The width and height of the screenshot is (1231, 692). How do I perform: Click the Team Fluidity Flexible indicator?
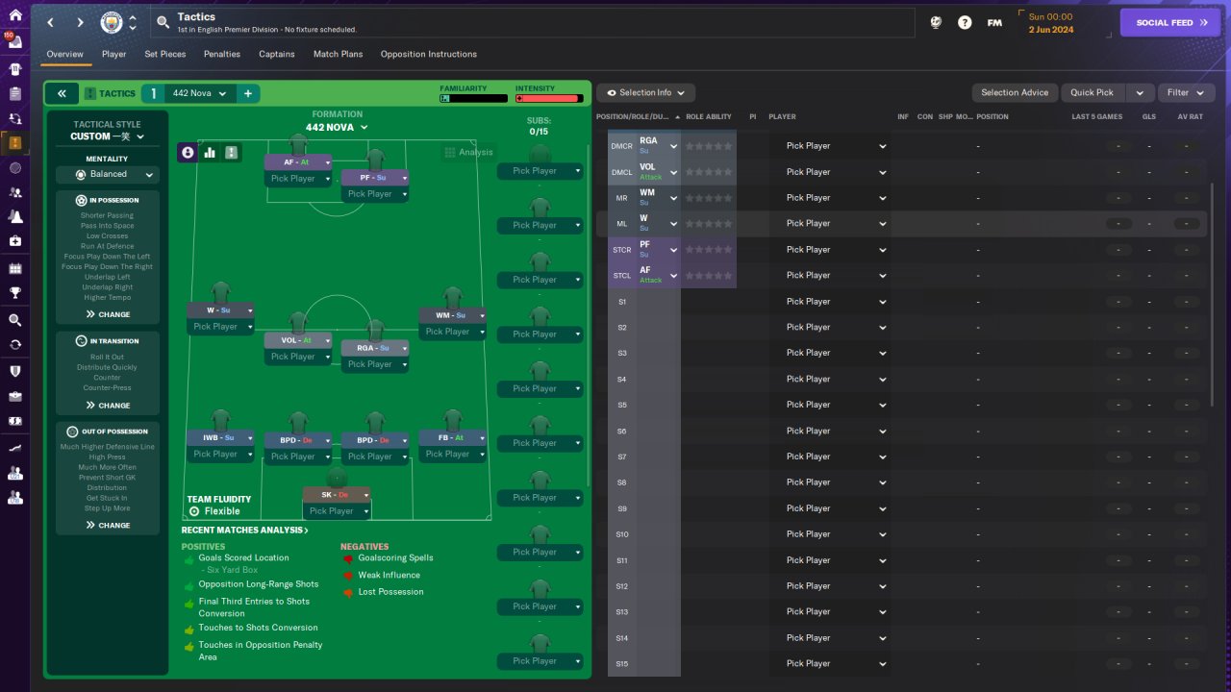(x=219, y=506)
